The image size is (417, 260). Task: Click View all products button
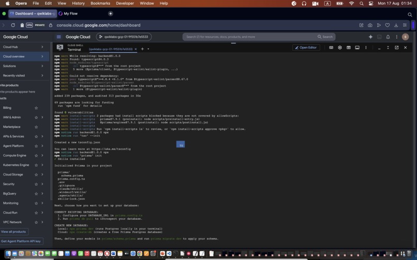(x=13, y=232)
